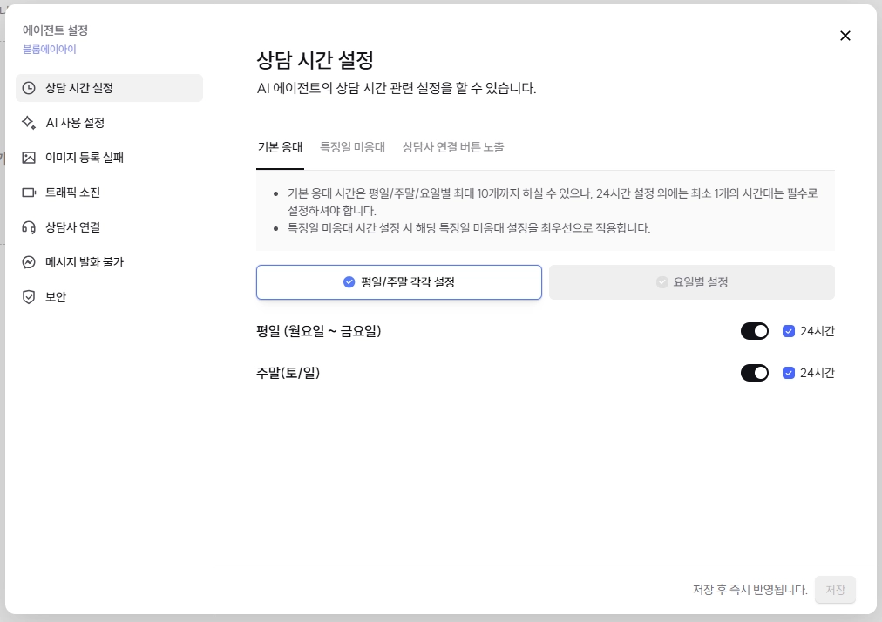
Task: Open the AI 사용 설정 sidebar menu
Action: point(109,123)
